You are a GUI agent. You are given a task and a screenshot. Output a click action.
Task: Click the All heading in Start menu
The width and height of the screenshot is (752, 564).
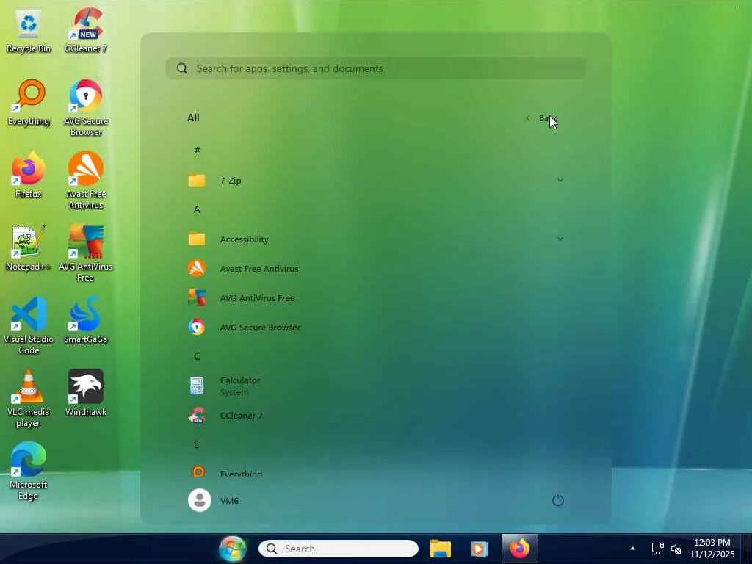pos(193,117)
